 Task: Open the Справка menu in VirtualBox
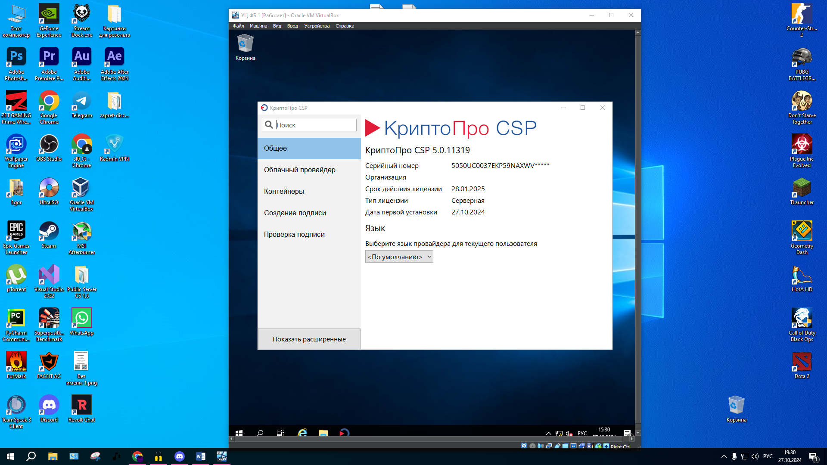pyautogui.click(x=345, y=26)
